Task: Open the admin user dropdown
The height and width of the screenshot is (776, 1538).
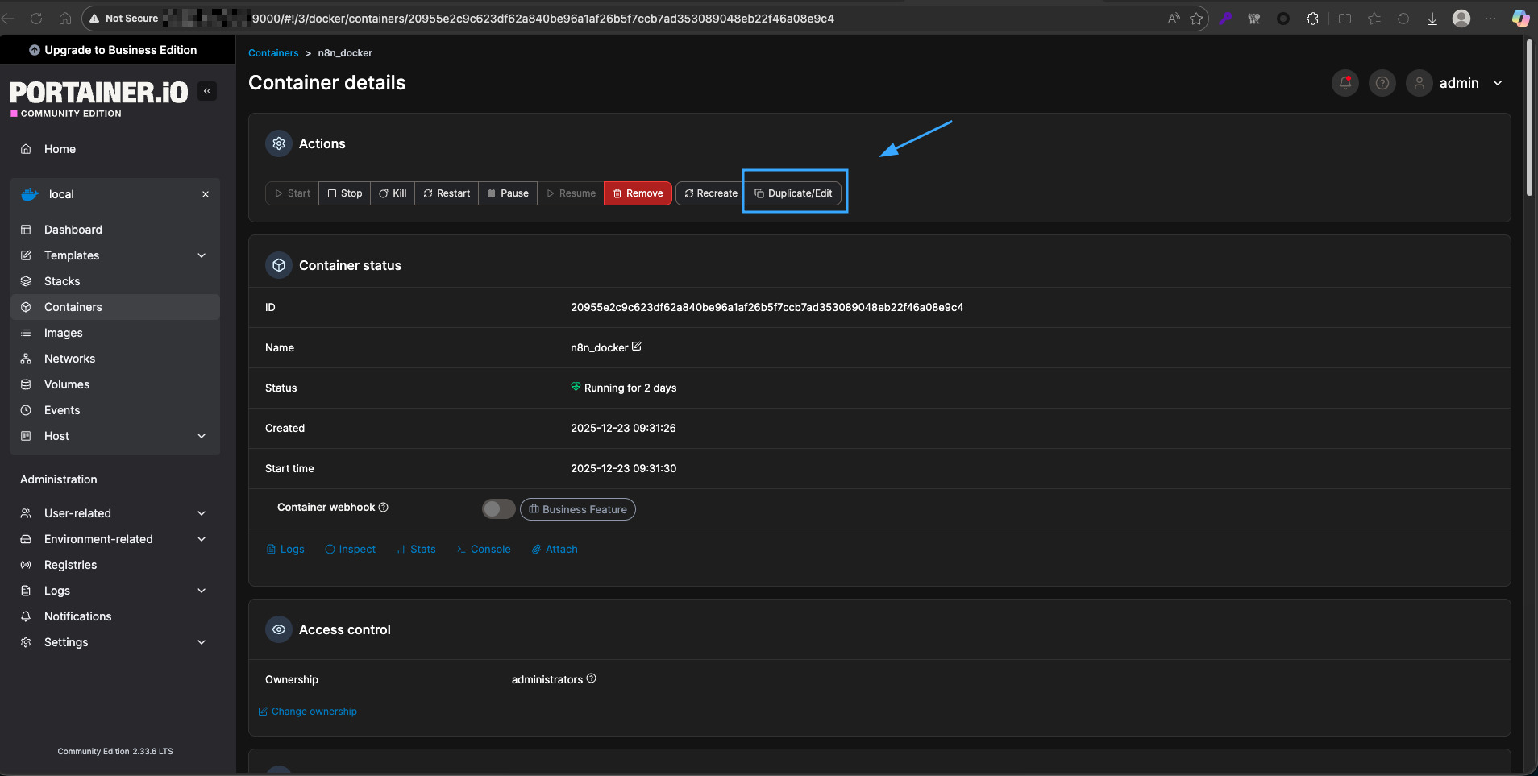Action: pyautogui.click(x=1497, y=83)
